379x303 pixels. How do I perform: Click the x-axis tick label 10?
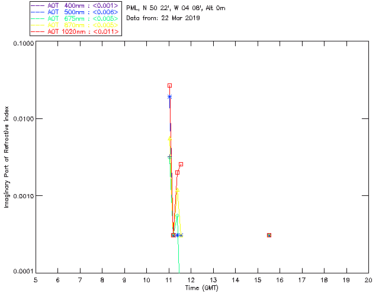pos(146,280)
